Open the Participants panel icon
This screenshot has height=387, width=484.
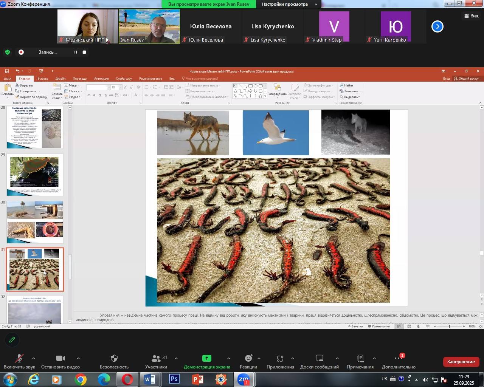(x=156, y=359)
